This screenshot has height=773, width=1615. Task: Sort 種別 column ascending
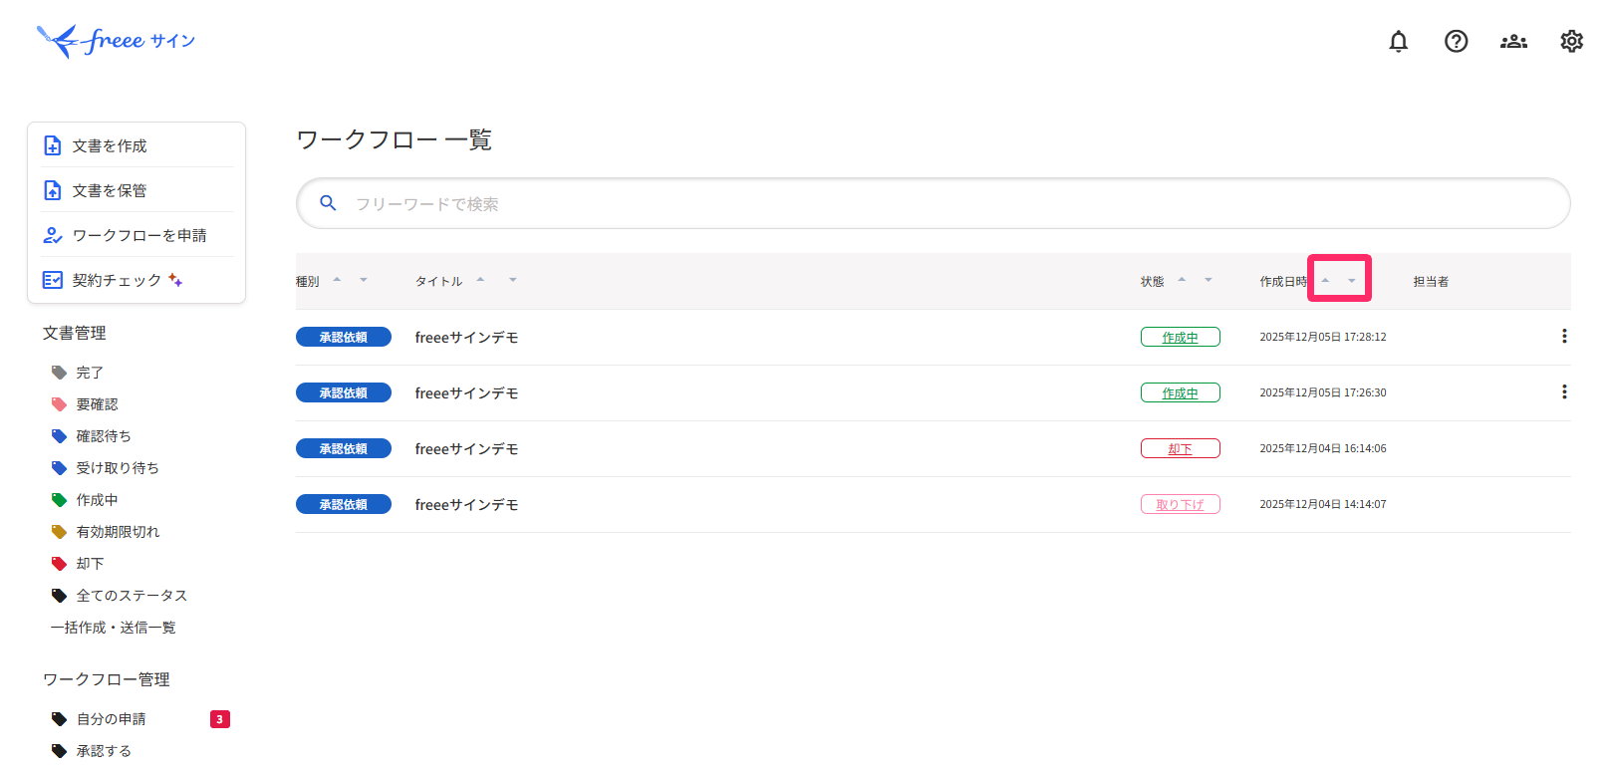tap(337, 280)
